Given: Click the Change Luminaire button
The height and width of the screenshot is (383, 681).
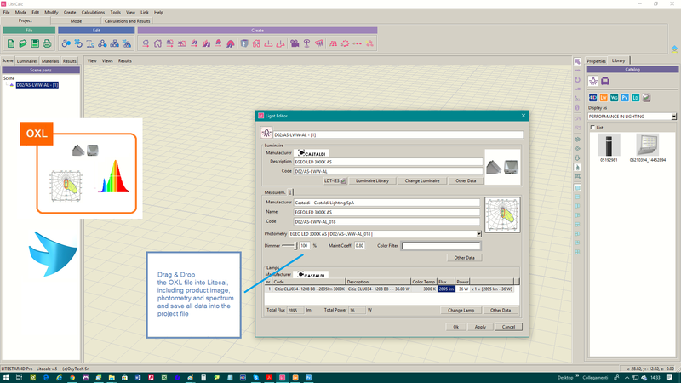Looking at the screenshot, I should (x=421, y=180).
